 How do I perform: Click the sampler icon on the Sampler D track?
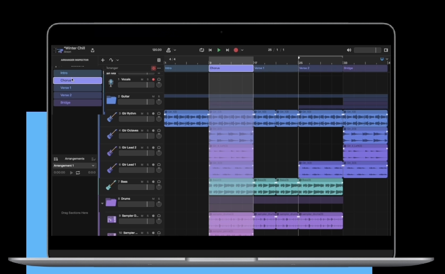click(x=111, y=220)
